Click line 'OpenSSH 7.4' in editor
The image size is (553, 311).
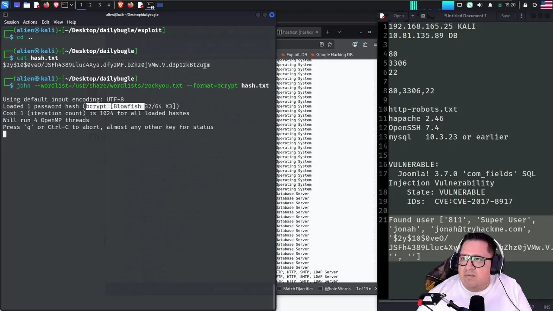(413, 128)
